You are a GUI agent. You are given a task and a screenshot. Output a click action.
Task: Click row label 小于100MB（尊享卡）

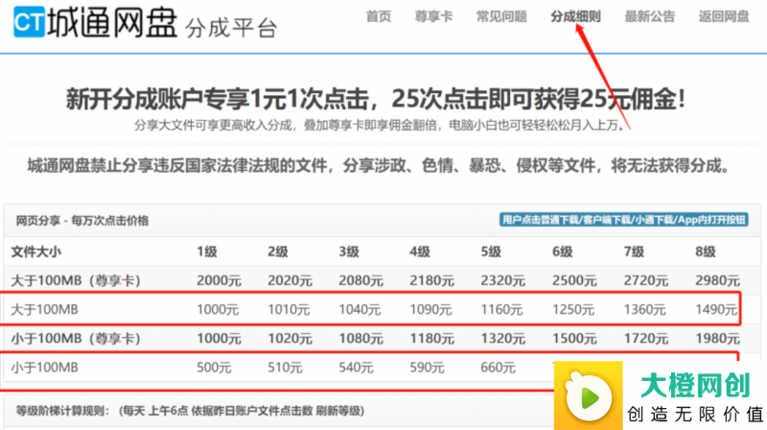point(76,339)
